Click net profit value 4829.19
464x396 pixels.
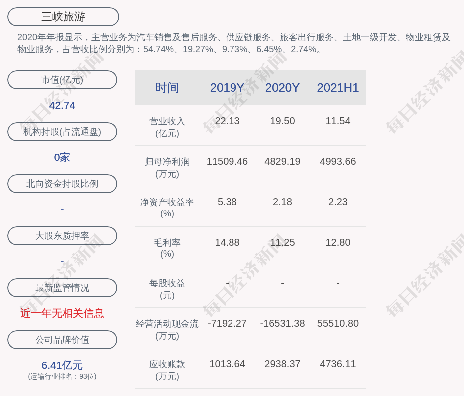tap(282, 161)
